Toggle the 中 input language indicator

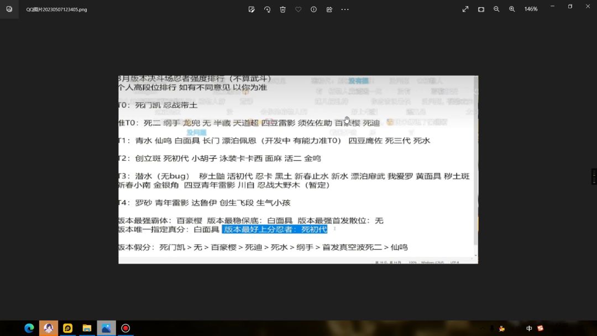tap(529, 328)
